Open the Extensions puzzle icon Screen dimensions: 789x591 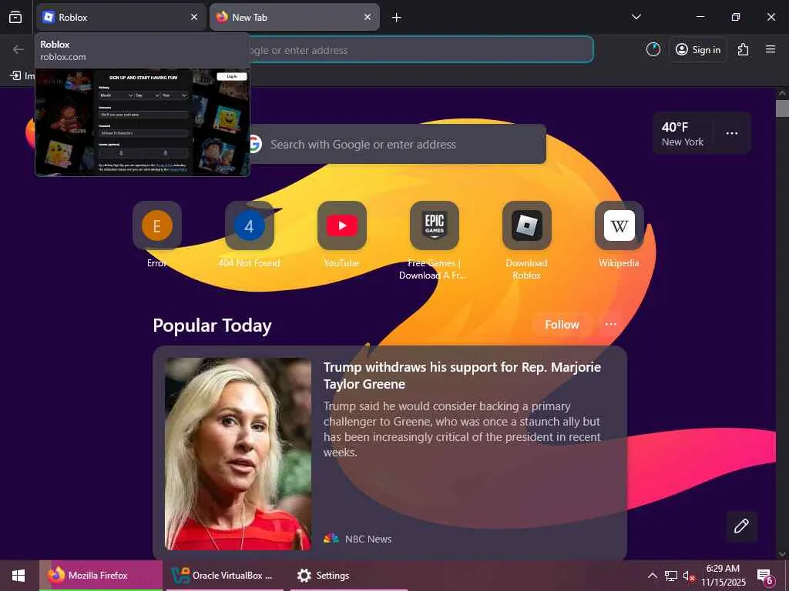coord(744,49)
